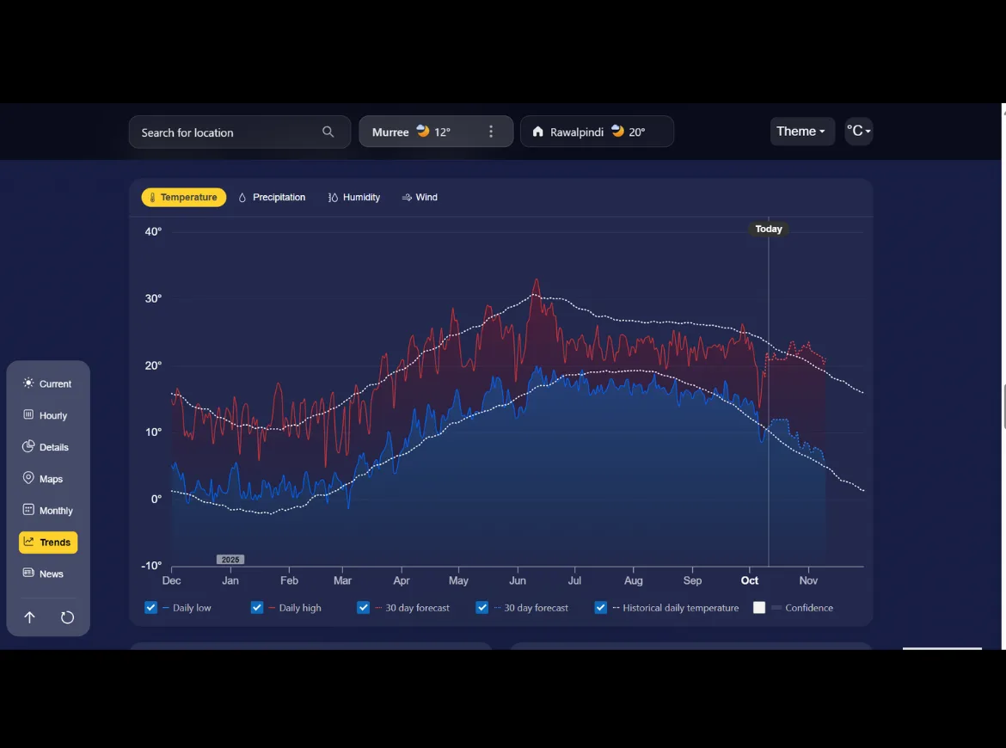1006x748 pixels.
Task: Click the search magnifier icon
Action: 328,132
